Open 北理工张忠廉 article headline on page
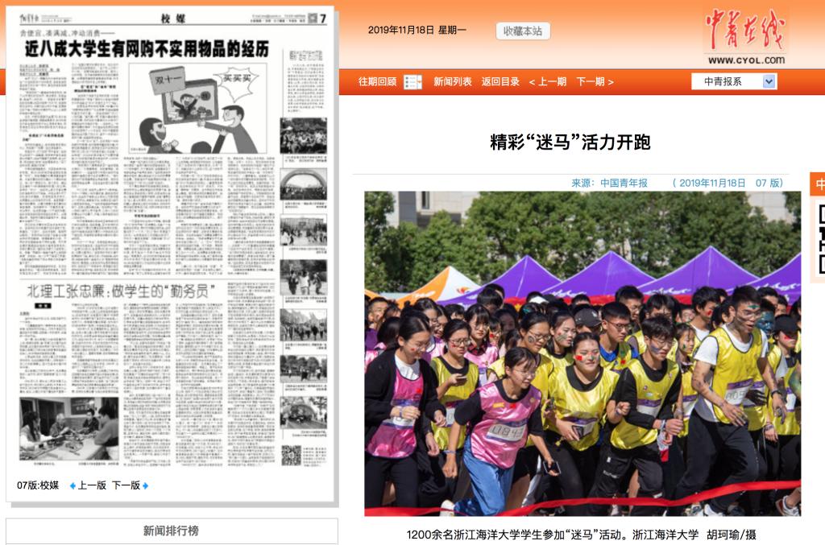Image resolution: width=825 pixels, height=545 pixels. 121,291
